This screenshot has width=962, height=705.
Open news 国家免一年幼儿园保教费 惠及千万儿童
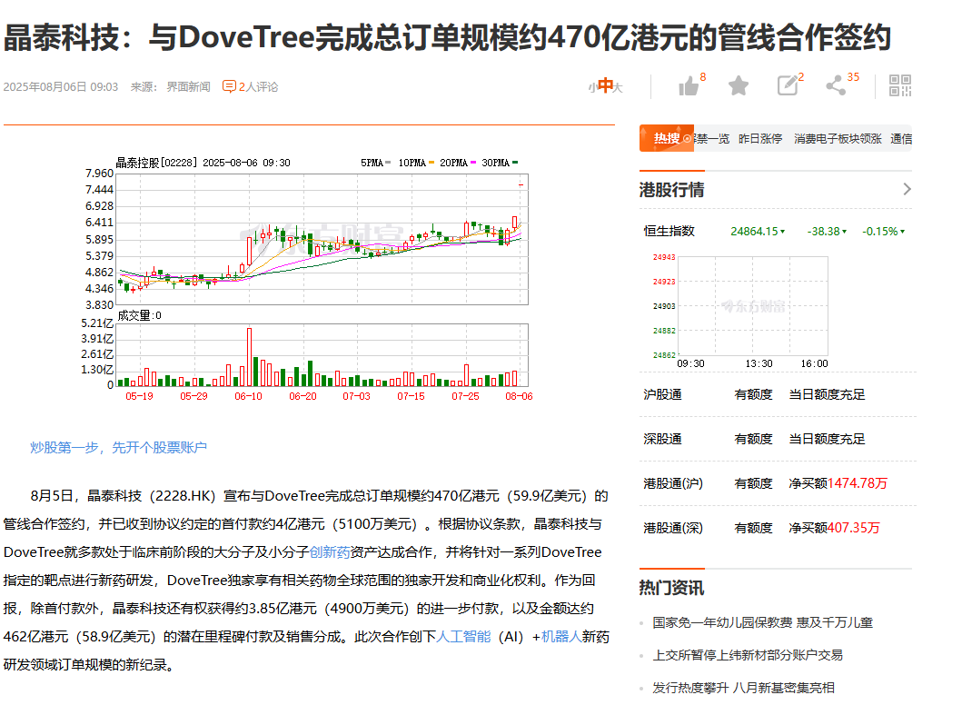click(x=763, y=623)
